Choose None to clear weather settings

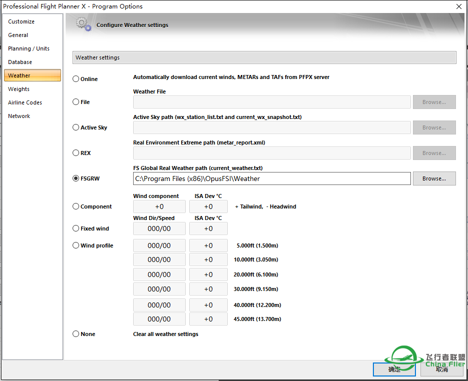(x=76, y=334)
